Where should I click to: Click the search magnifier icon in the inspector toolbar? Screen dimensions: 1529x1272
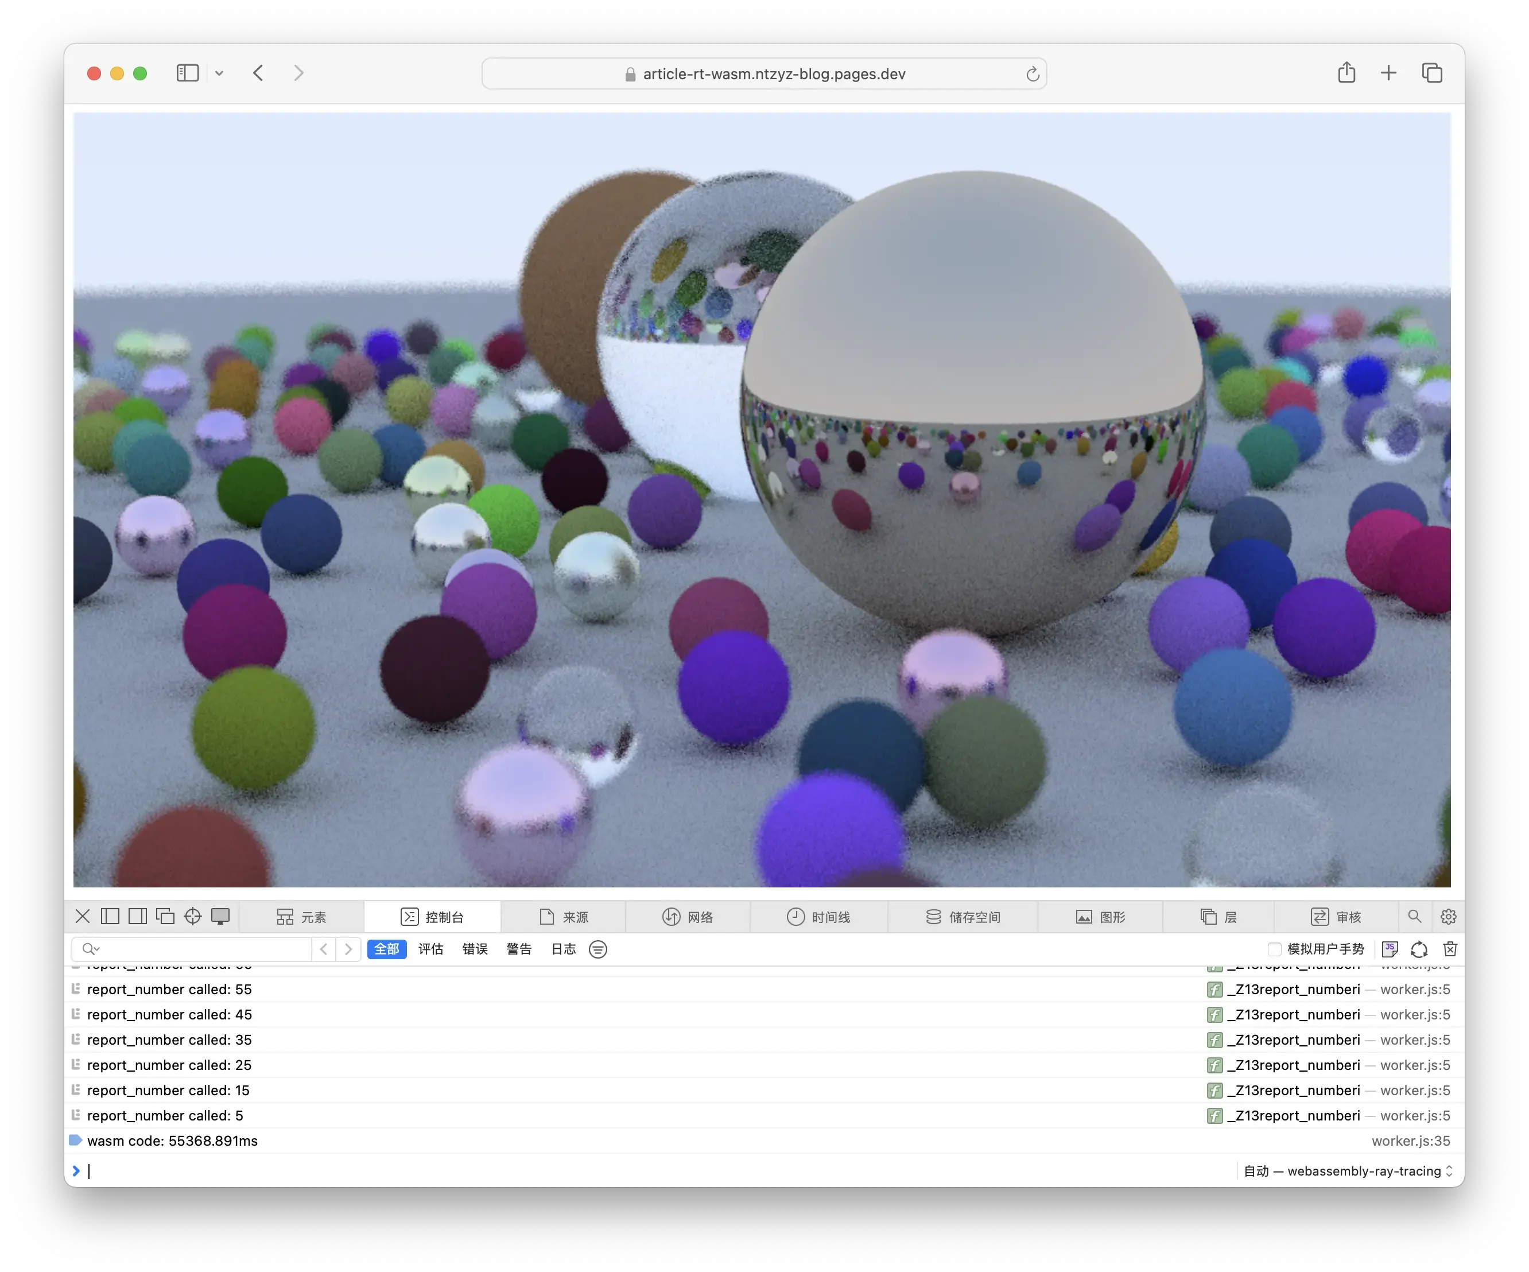(1415, 916)
